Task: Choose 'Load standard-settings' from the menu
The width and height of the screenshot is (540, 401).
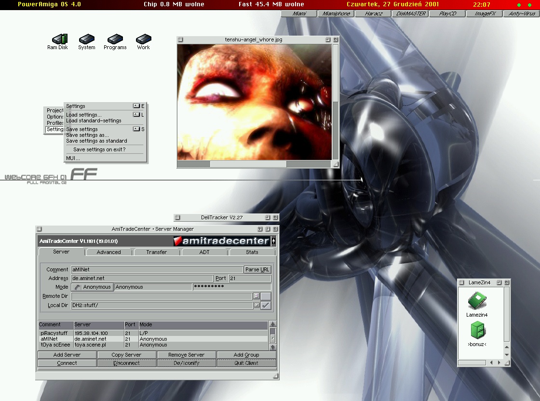Action: click(x=94, y=120)
